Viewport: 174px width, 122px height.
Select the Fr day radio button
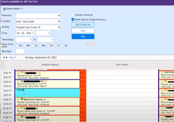[x=56, y=45]
